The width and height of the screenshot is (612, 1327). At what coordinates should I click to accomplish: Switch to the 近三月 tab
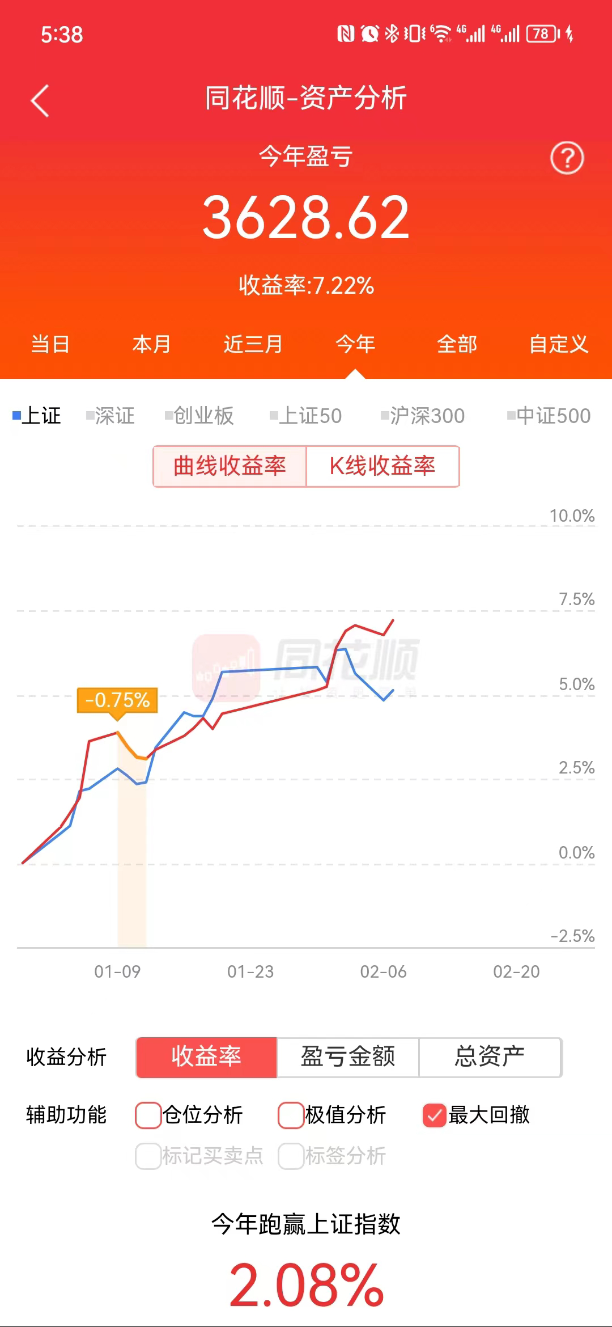[253, 344]
